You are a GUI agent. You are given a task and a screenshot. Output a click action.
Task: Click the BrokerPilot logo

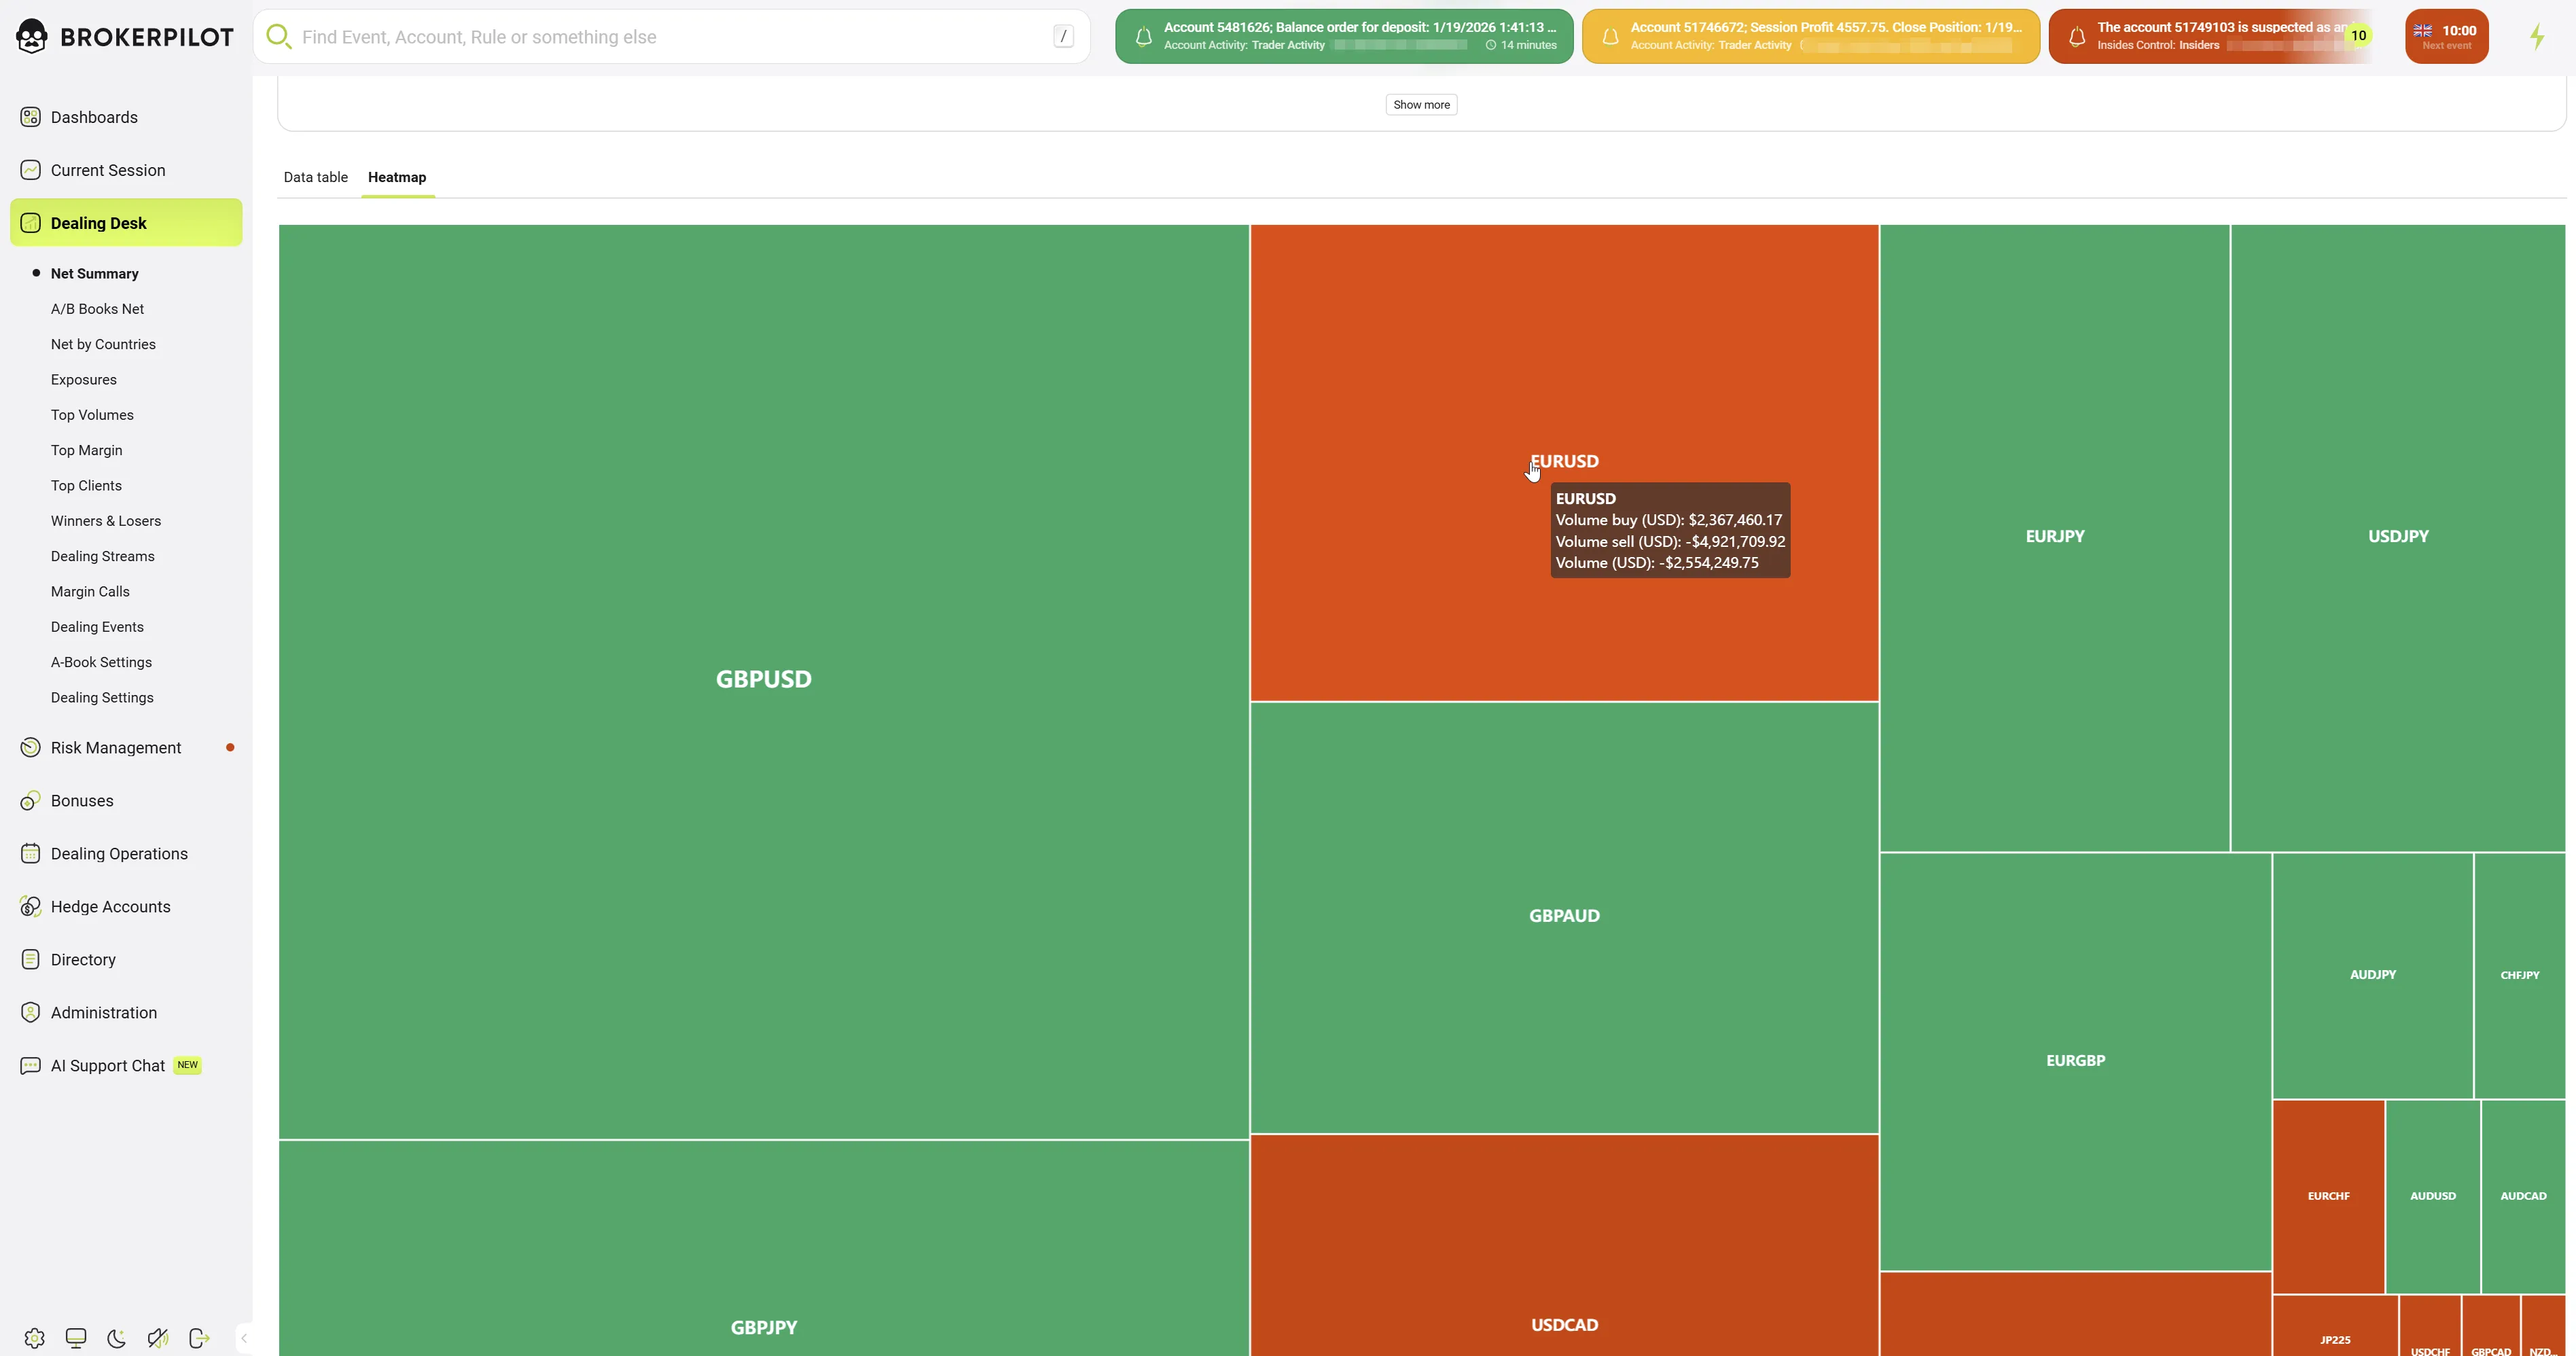click(x=125, y=37)
